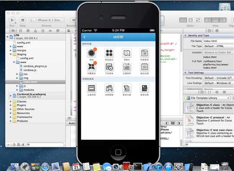Toggle the debug area View button
The image size is (234, 171).
point(215,20)
